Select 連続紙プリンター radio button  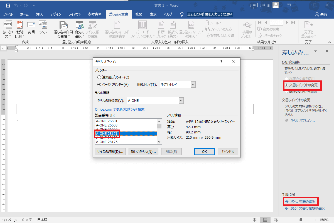click(x=99, y=77)
